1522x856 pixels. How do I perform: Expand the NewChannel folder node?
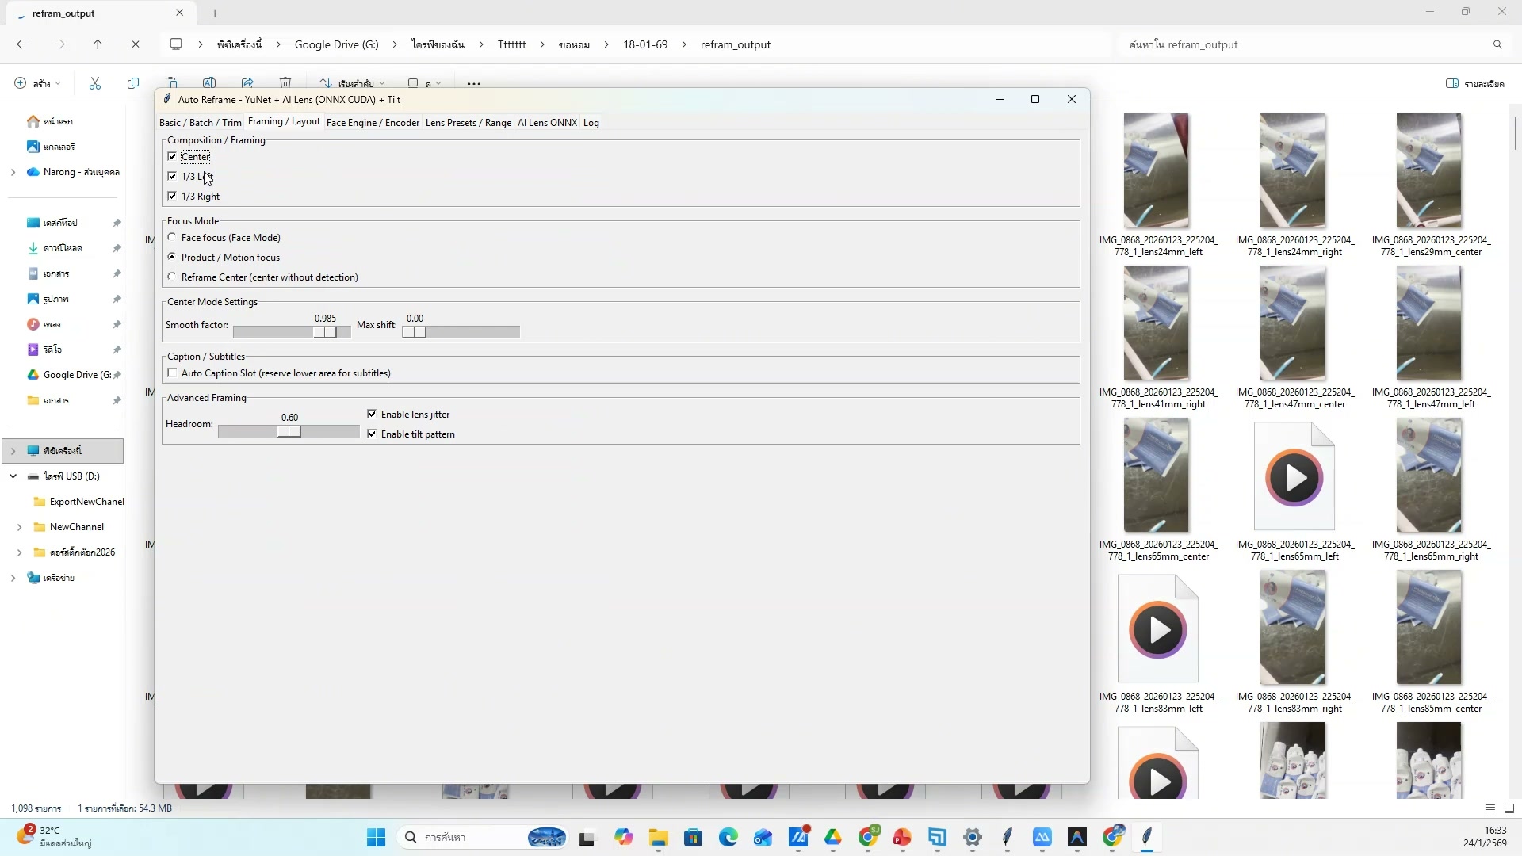tap(19, 527)
